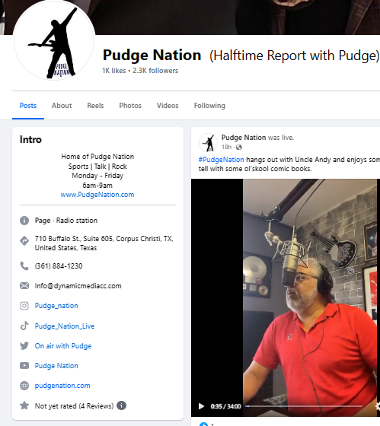Click the post author avatar

208,142
